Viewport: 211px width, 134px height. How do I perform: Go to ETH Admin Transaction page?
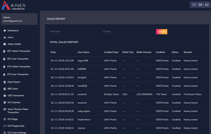[19, 67]
